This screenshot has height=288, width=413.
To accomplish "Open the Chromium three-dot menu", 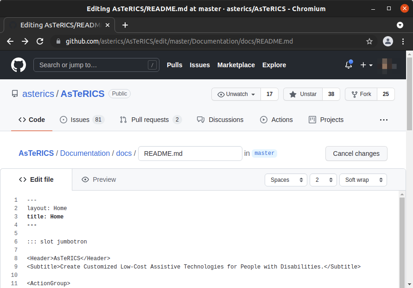I will click(402, 41).
